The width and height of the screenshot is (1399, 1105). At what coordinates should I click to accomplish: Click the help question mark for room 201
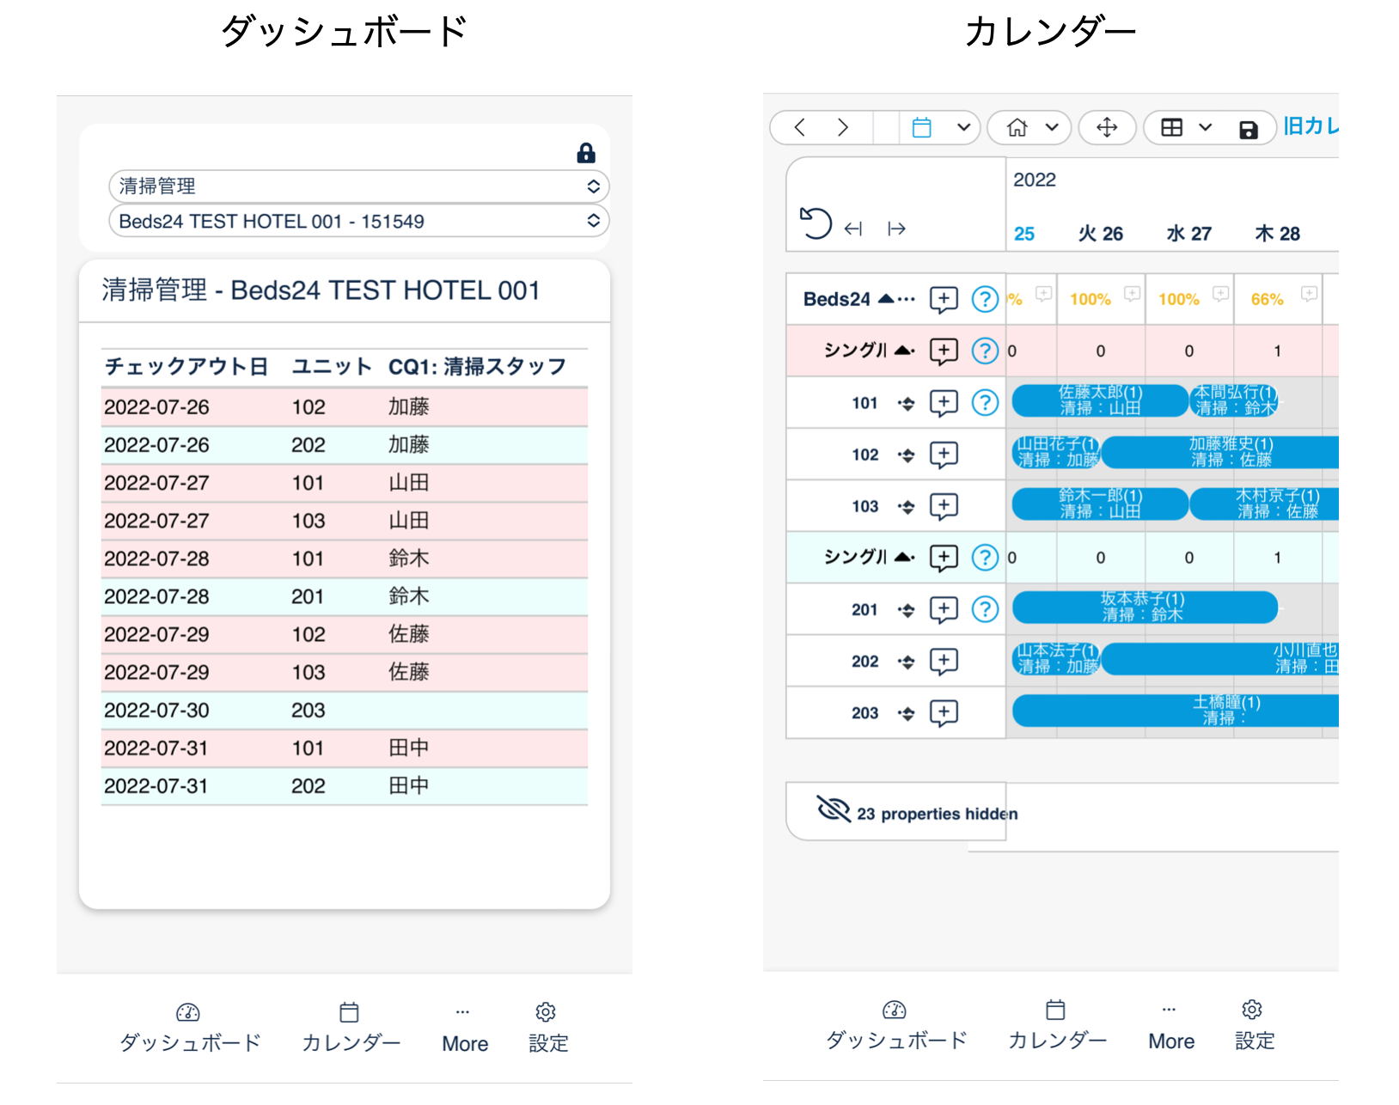985,609
